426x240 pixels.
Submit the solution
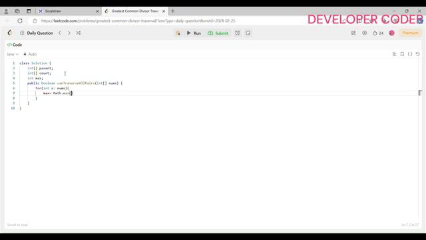click(x=218, y=33)
